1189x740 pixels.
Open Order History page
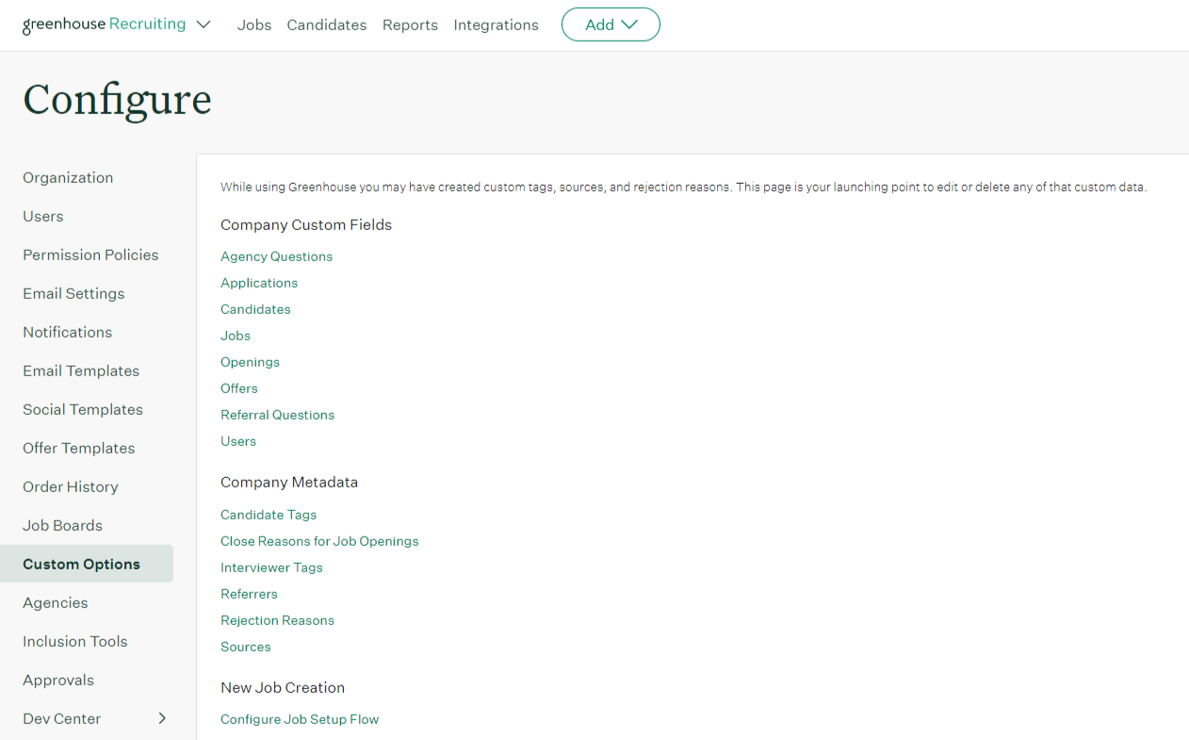tap(71, 486)
